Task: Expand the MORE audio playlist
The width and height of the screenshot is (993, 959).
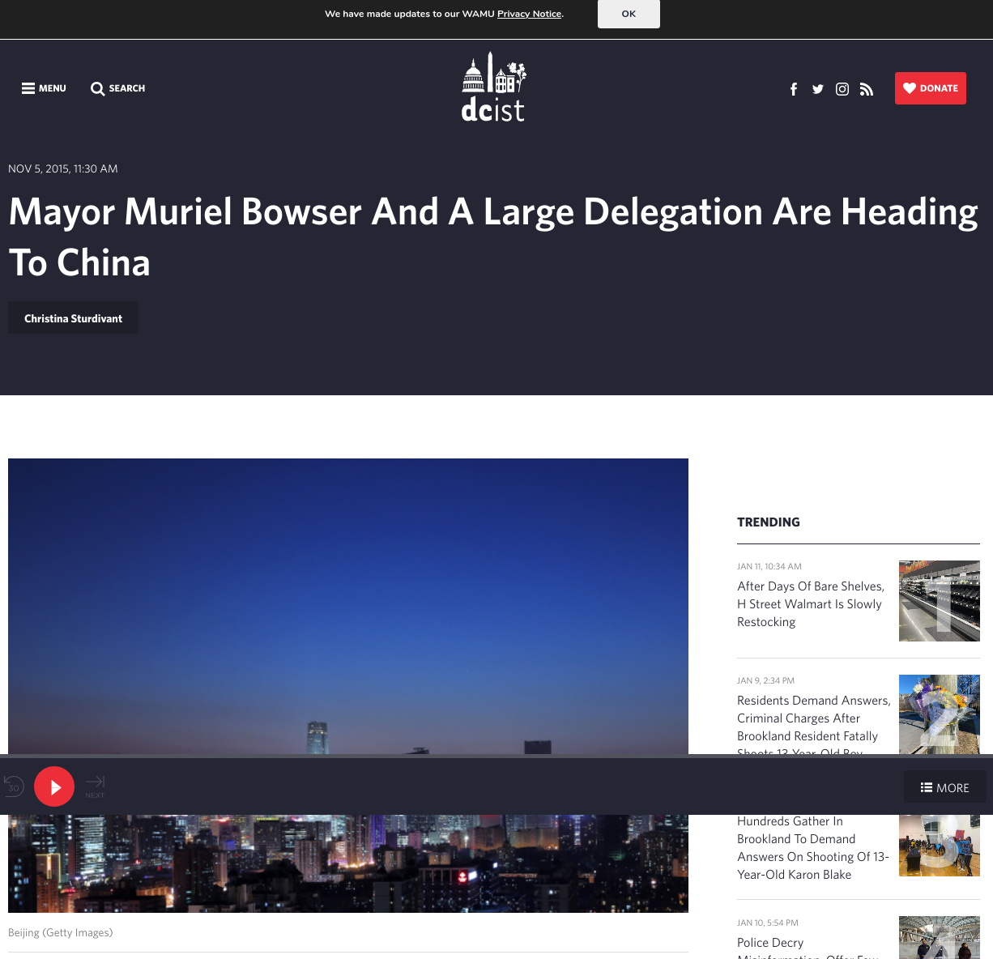Action: tap(944, 787)
